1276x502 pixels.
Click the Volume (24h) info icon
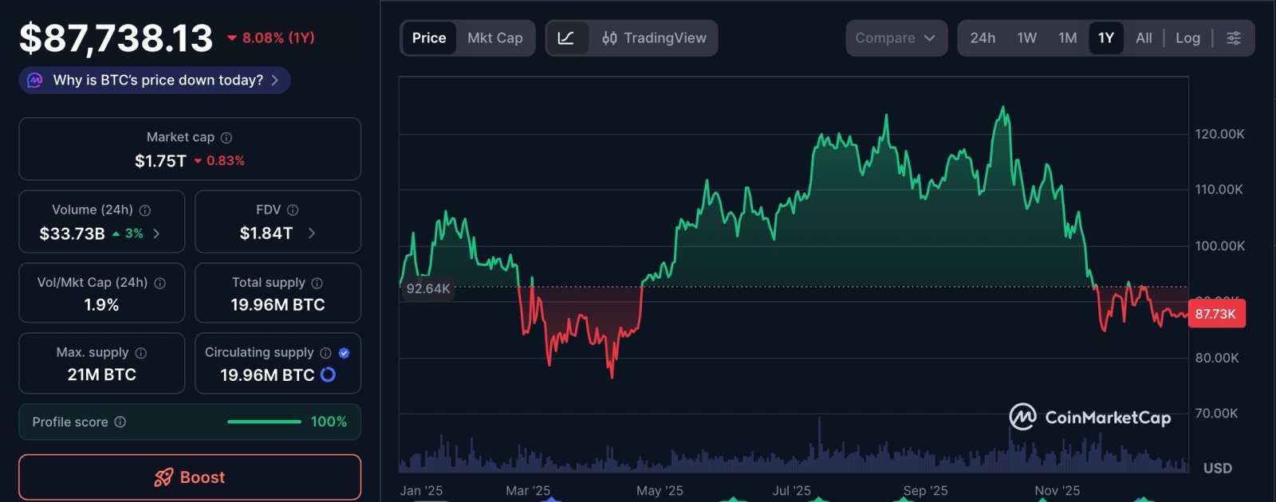[x=144, y=210]
